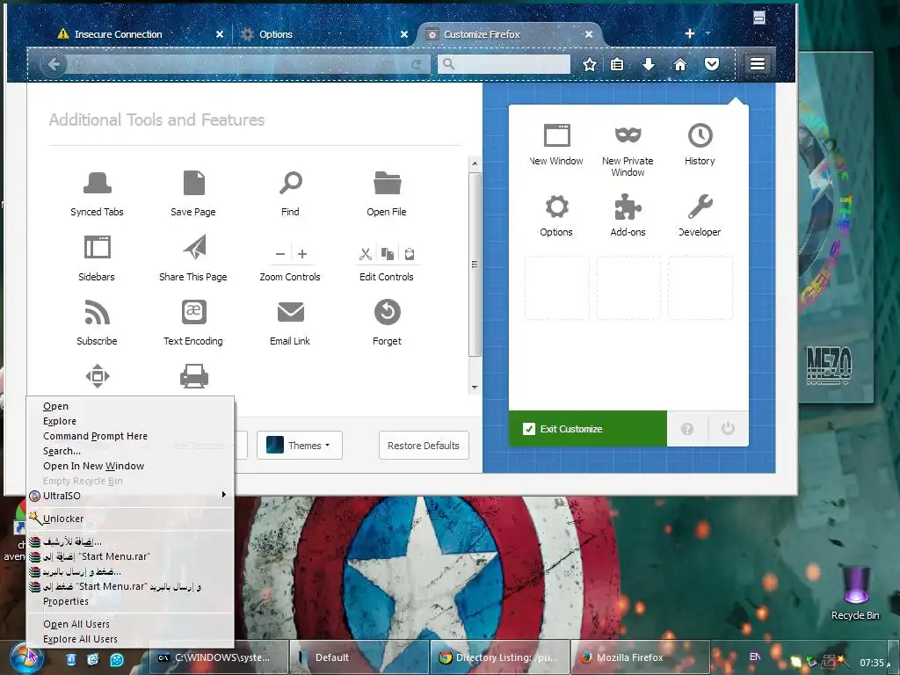Click the EN language indicator in tray
This screenshot has width=900, height=675.
(x=755, y=657)
